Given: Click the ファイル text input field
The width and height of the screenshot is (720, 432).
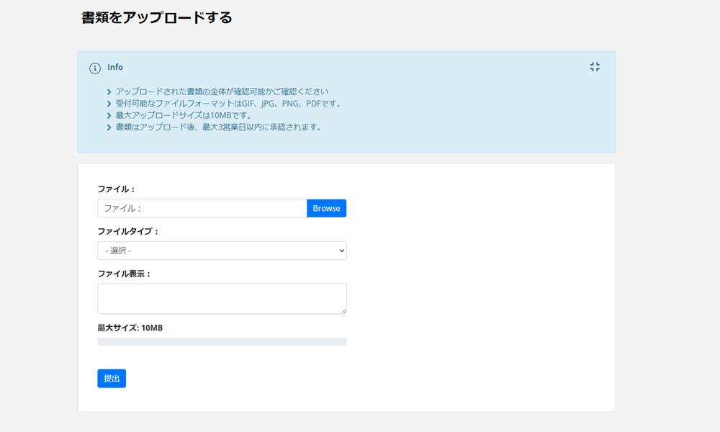Looking at the screenshot, I should pyautogui.click(x=202, y=208).
